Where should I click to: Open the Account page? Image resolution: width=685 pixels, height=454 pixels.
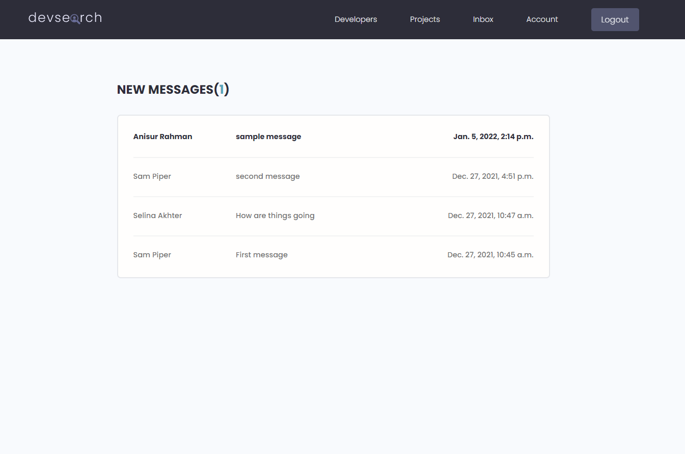(542, 19)
